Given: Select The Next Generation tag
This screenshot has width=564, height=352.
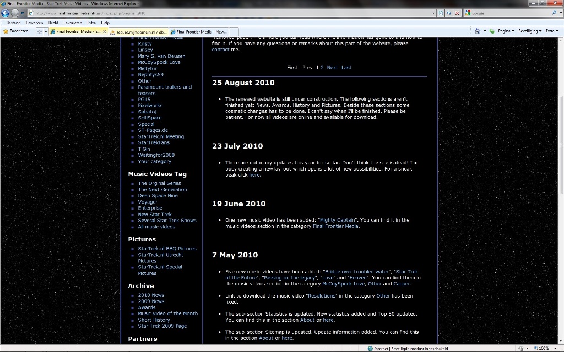Looking at the screenshot, I should click(162, 190).
